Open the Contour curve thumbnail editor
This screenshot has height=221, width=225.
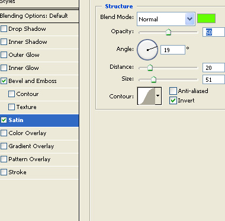pos(146,96)
